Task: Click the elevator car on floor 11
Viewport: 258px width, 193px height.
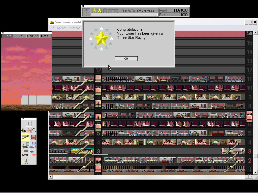Action: [x=98, y=78]
